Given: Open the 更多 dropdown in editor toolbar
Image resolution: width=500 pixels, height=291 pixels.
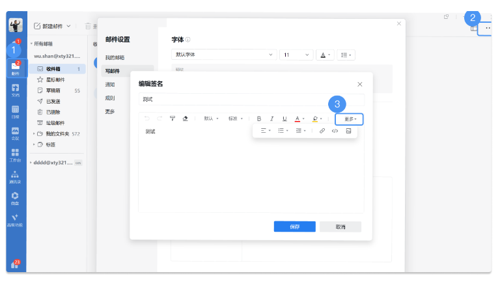Looking at the screenshot, I should (350, 119).
